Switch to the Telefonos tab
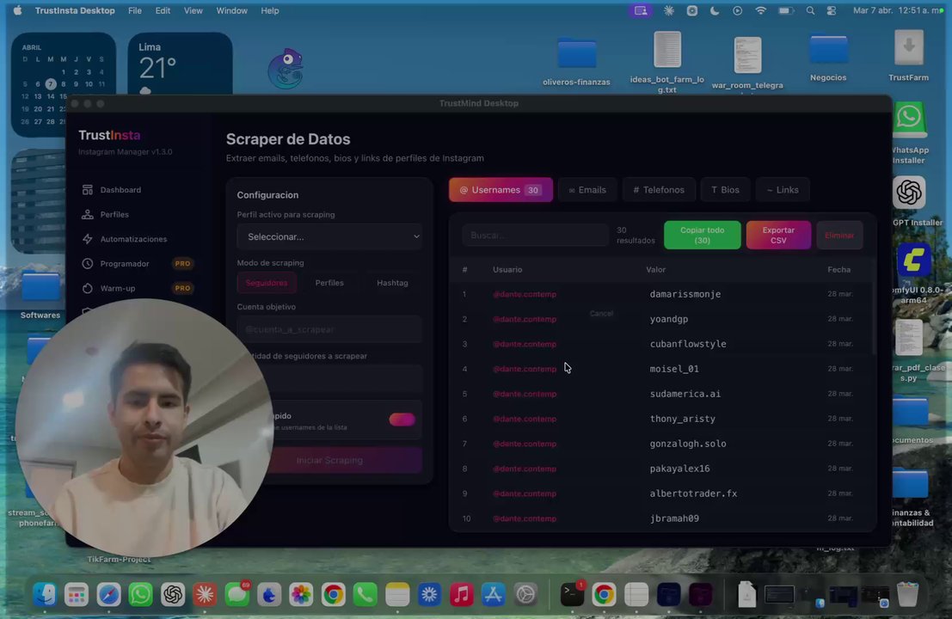The width and height of the screenshot is (952, 619). (659, 190)
